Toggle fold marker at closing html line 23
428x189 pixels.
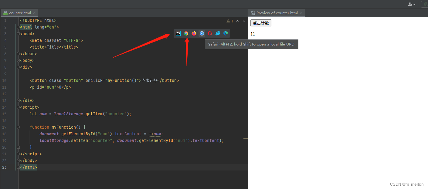click(18, 167)
